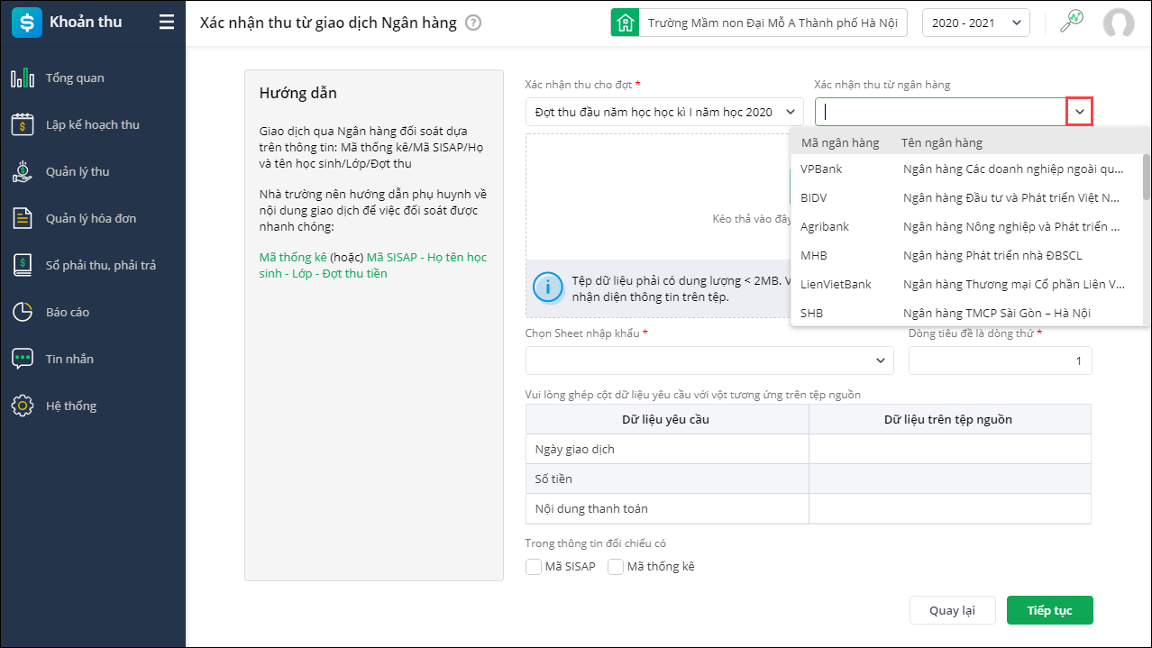Click the Quay lại button
This screenshot has width=1152, height=648.
(x=952, y=610)
